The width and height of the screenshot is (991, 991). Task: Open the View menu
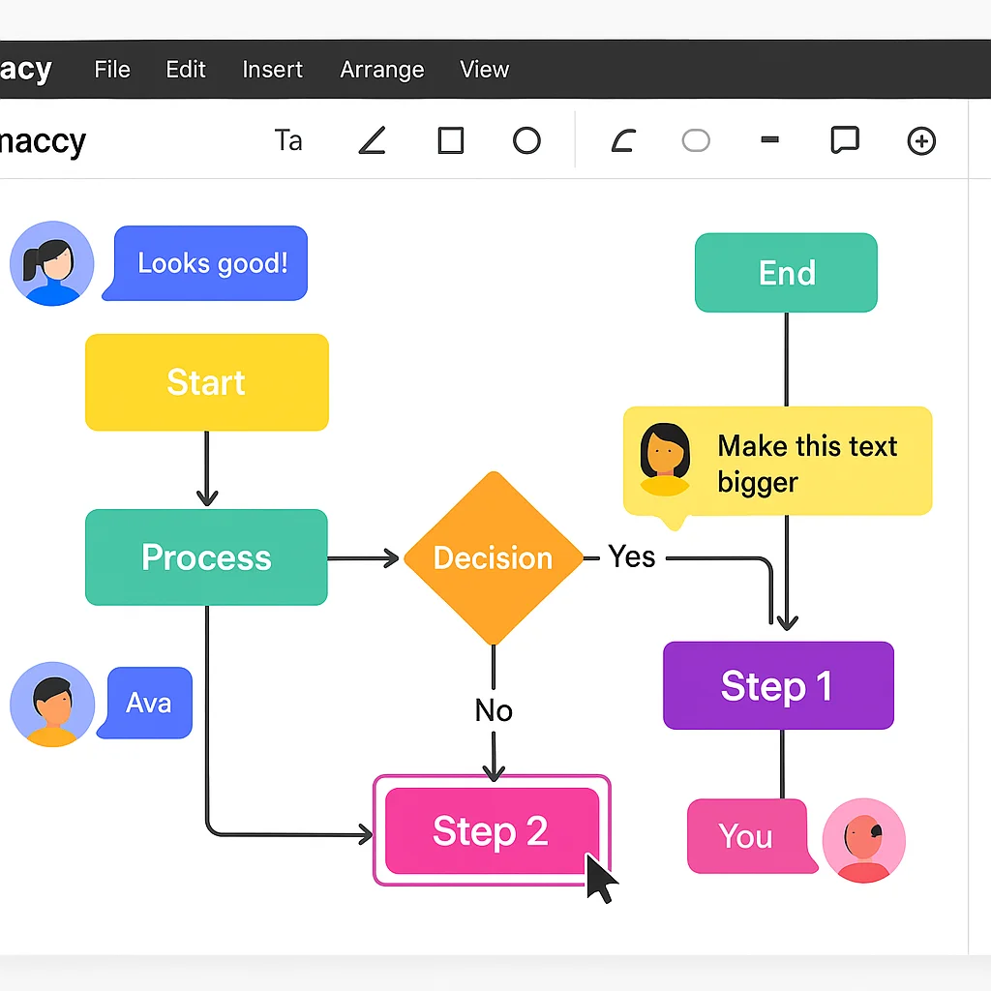484,69
